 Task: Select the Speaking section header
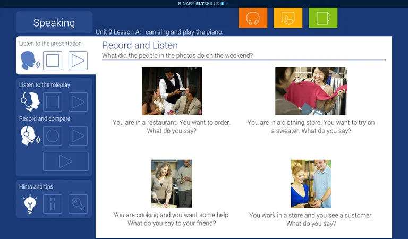tap(54, 23)
